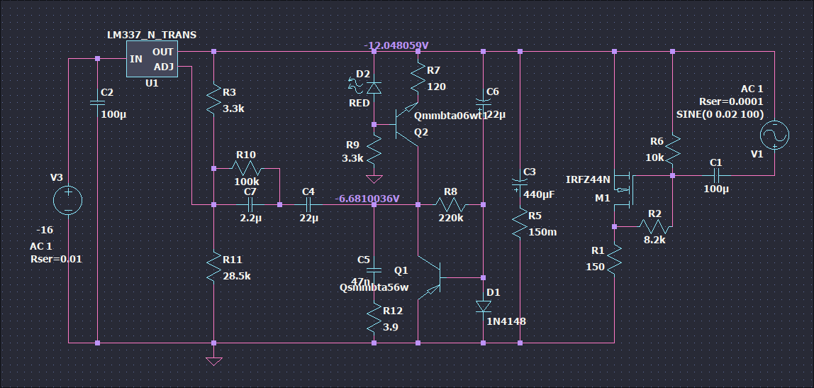Click the 8.2k value of R2
814x388 pixels.
pos(654,240)
